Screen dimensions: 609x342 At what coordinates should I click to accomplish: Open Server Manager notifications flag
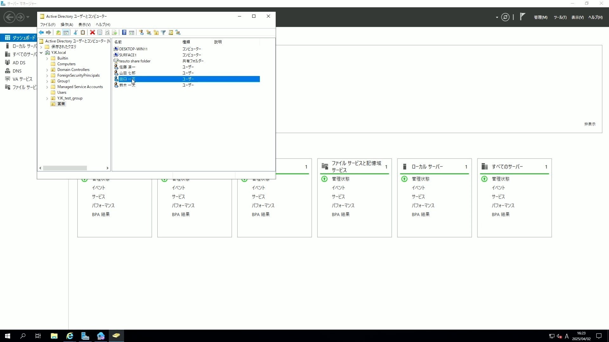click(x=522, y=17)
